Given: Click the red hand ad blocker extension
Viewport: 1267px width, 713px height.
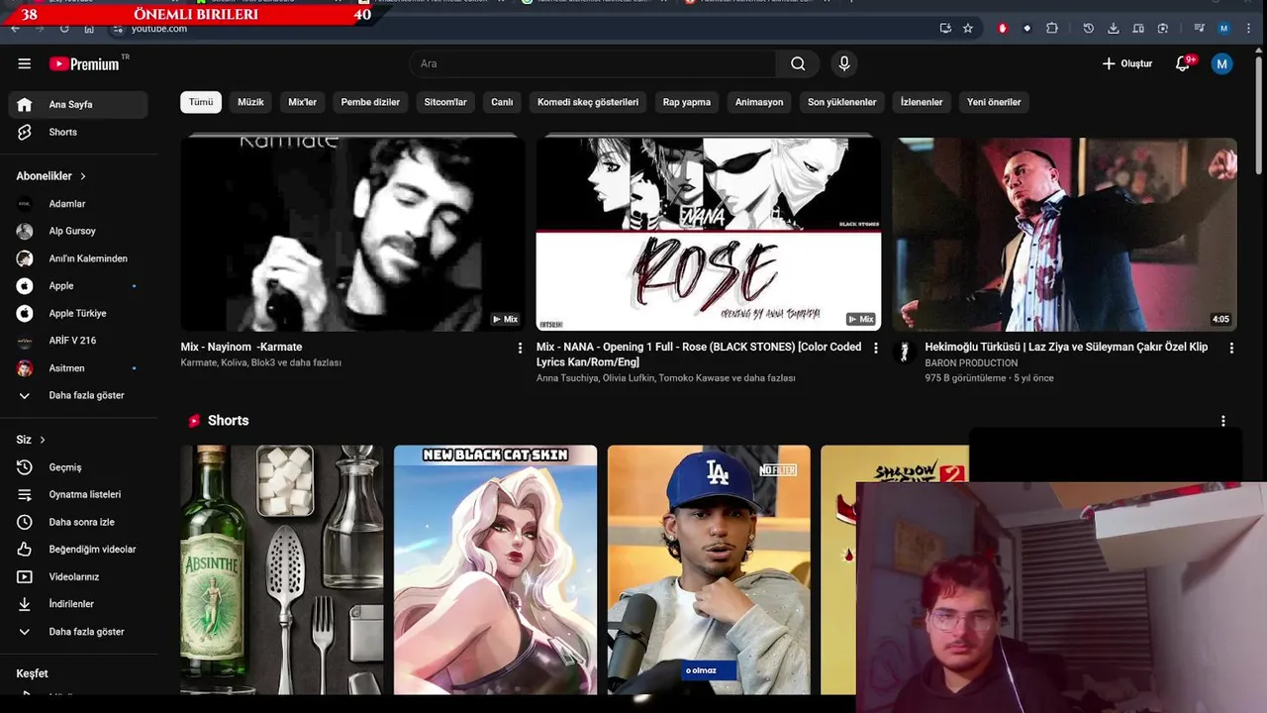Looking at the screenshot, I should 1003,29.
